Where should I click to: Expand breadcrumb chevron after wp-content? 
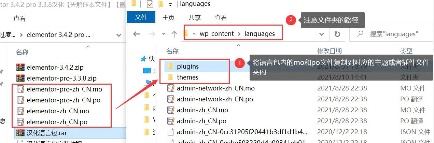[239, 34]
